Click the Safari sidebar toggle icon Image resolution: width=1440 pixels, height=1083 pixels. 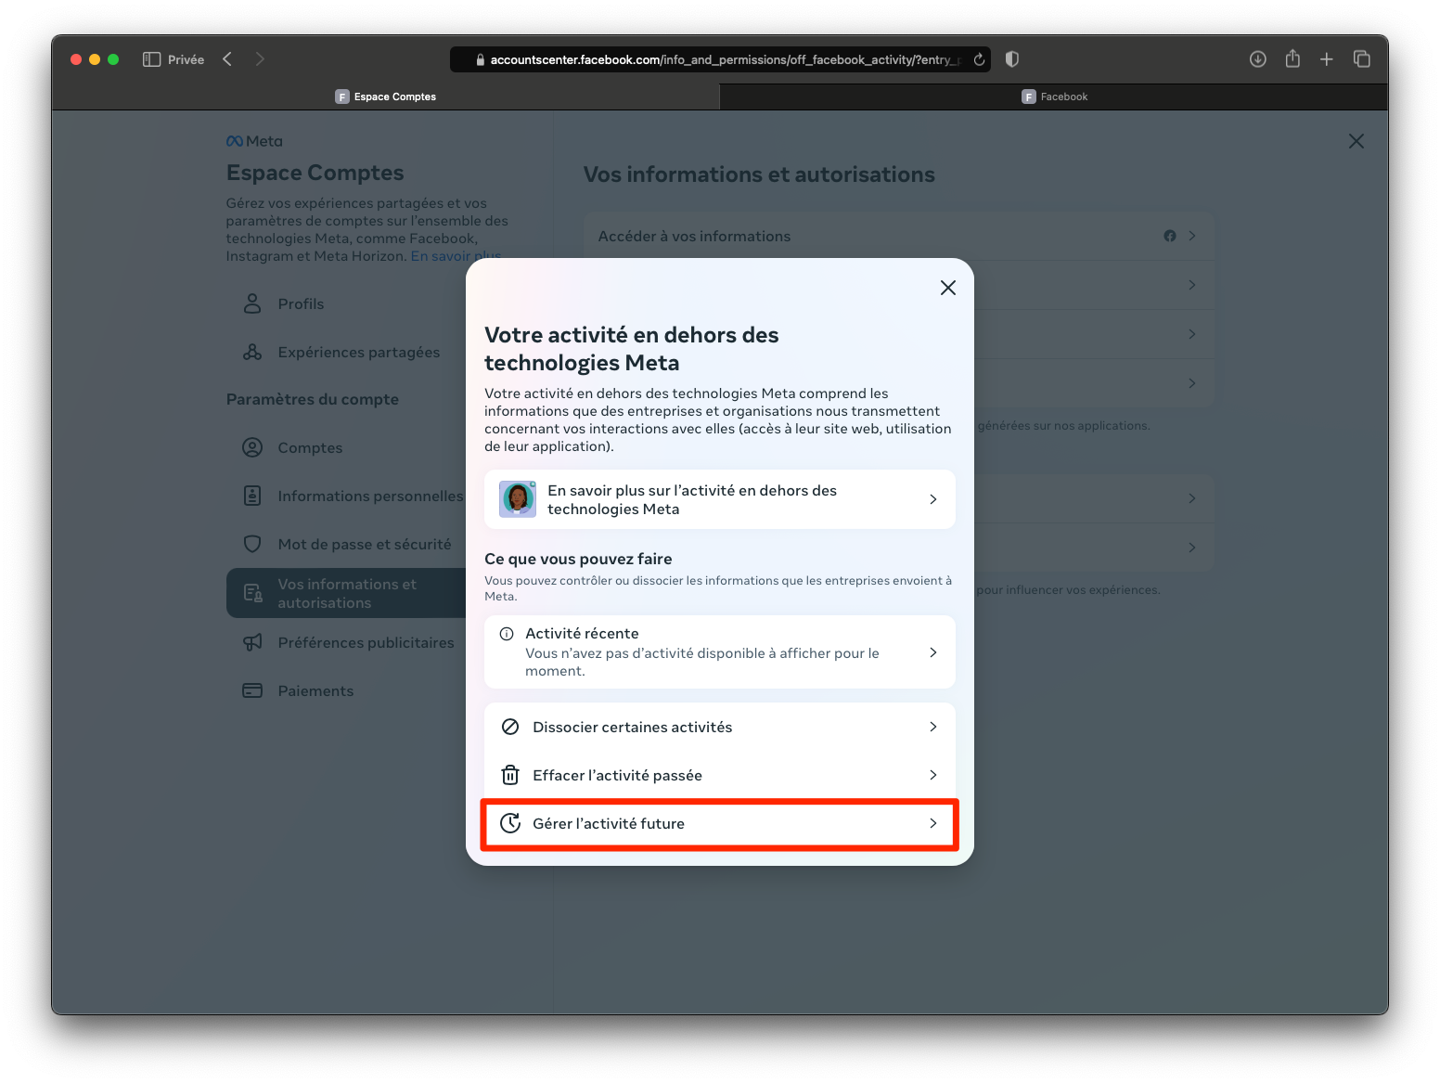pos(151,59)
